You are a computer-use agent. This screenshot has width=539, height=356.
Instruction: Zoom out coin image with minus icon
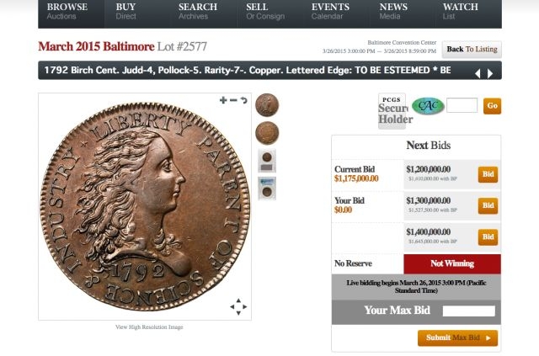click(x=233, y=100)
